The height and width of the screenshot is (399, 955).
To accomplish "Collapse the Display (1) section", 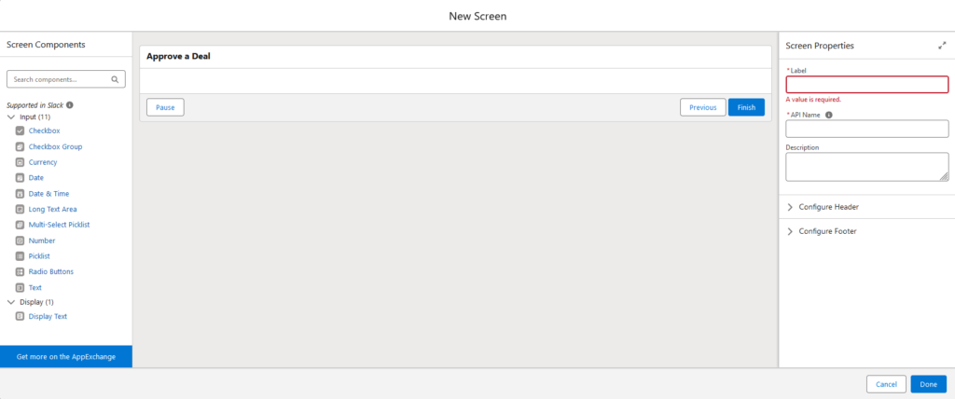I will pos(11,302).
